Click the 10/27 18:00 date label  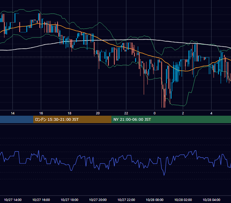pyautogui.click(x=69, y=200)
